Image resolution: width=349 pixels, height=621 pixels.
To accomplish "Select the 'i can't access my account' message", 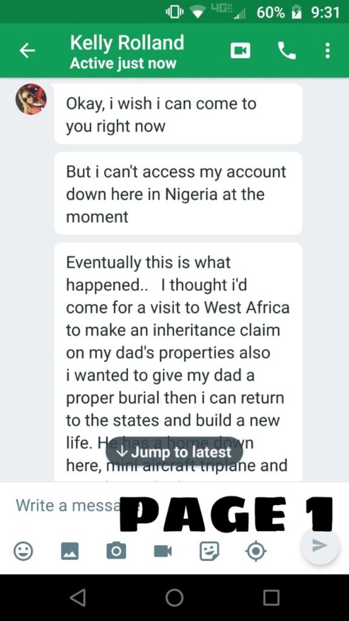I will point(177,194).
